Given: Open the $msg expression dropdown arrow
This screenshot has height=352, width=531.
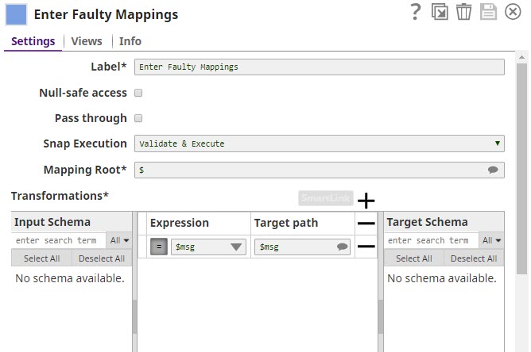Looking at the screenshot, I should click(236, 247).
